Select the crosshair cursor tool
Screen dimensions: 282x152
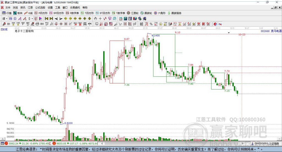click(100, 19)
